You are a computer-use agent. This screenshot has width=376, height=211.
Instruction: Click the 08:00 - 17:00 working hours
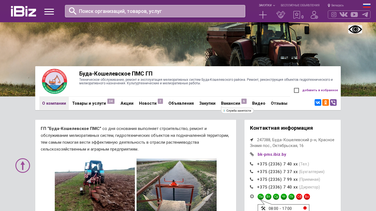[x=280, y=209]
